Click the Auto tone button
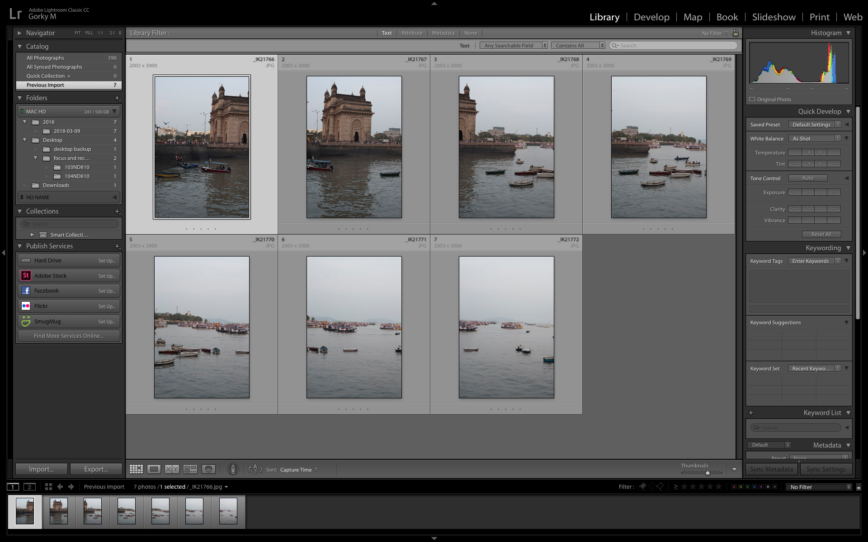The height and width of the screenshot is (542, 868). 808,178
